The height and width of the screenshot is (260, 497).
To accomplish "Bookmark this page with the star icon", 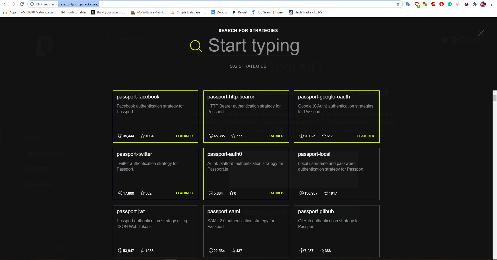I will [x=398, y=4].
